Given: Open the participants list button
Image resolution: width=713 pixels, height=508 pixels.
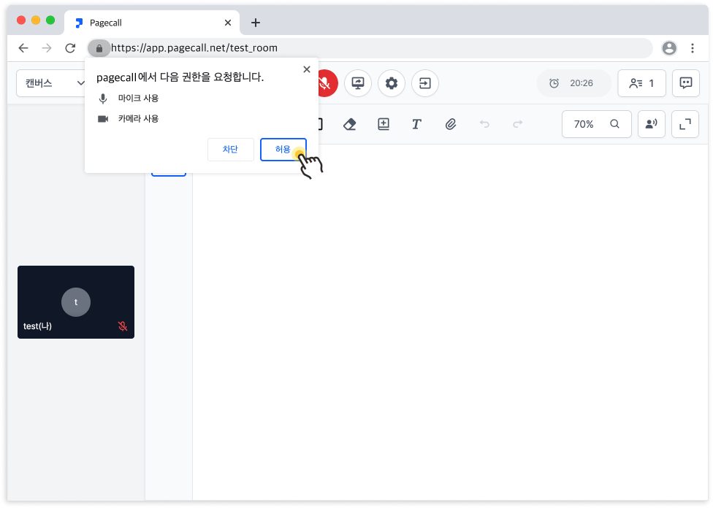Looking at the screenshot, I should (x=641, y=83).
